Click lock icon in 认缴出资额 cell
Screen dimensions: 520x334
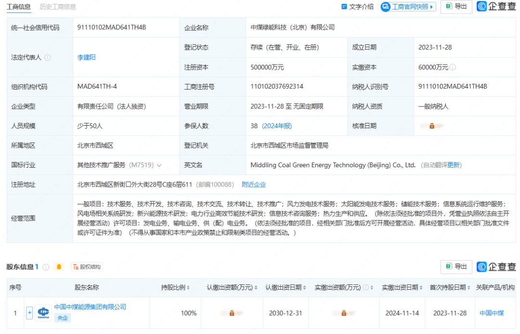tap(232, 313)
